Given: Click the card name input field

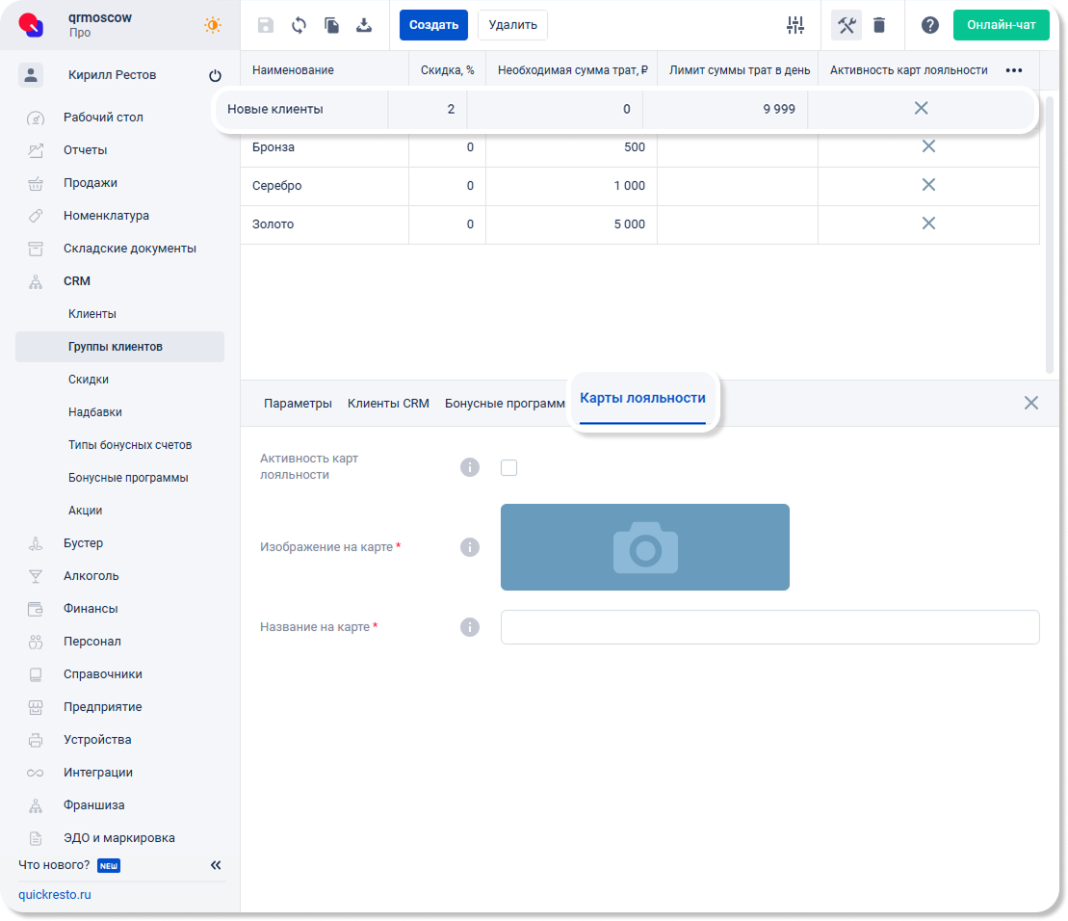Looking at the screenshot, I should (769, 627).
